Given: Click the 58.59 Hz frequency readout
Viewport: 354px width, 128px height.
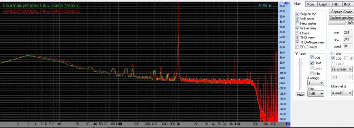Looking at the screenshot, I should pyautogui.click(x=265, y=6).
